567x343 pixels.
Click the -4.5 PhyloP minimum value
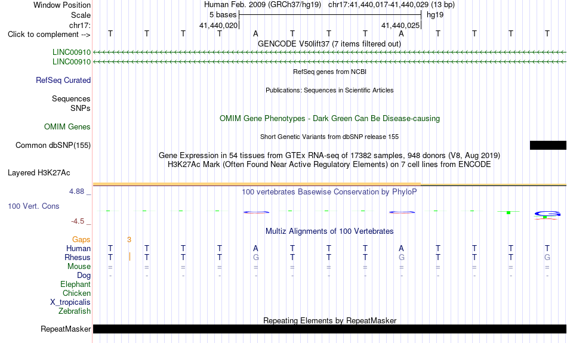pos(78,221)
